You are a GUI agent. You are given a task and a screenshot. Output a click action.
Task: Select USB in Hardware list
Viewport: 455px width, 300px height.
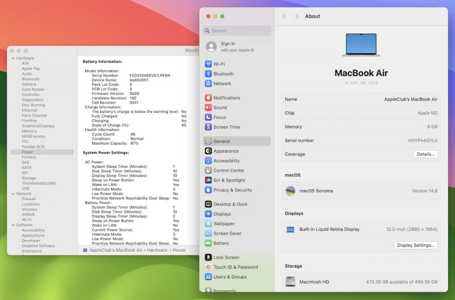tap(26, 188)
